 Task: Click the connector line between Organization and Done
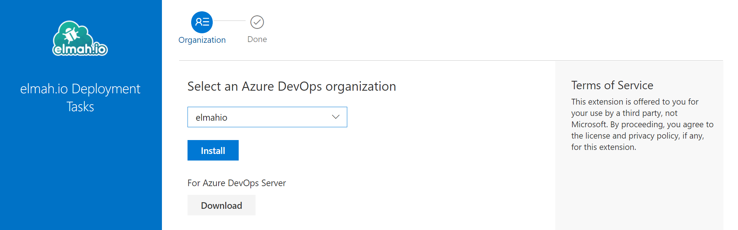coord(230,21)
